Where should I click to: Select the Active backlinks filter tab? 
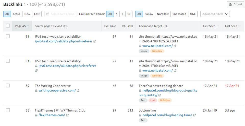pos(17,14)
